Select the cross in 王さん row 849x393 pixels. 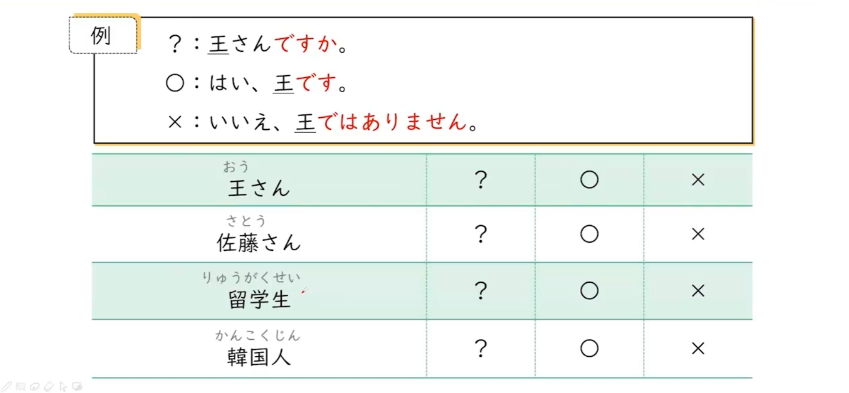click(698, 180)
